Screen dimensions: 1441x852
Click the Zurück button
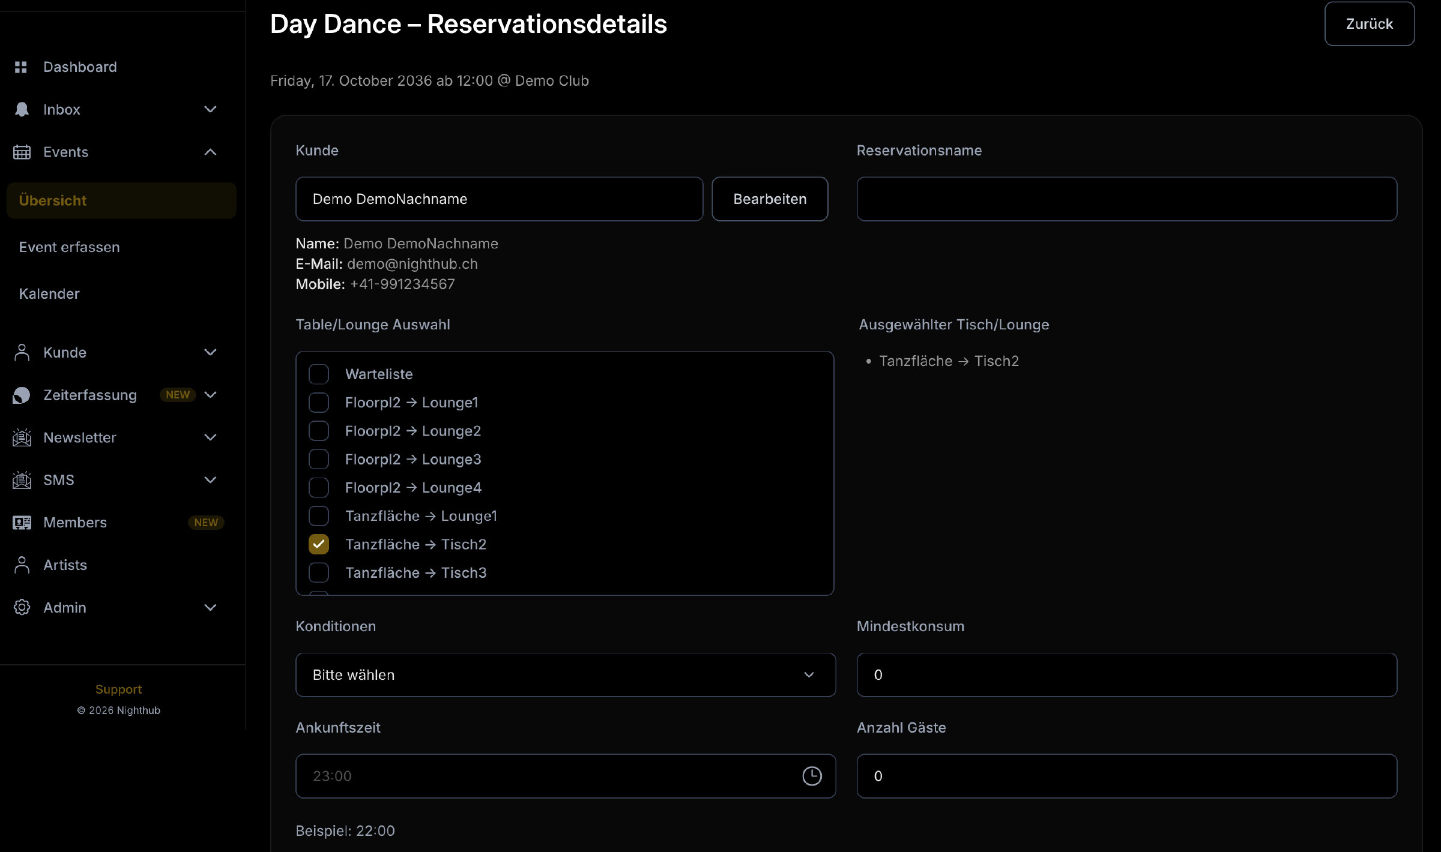coord(1369,24)
